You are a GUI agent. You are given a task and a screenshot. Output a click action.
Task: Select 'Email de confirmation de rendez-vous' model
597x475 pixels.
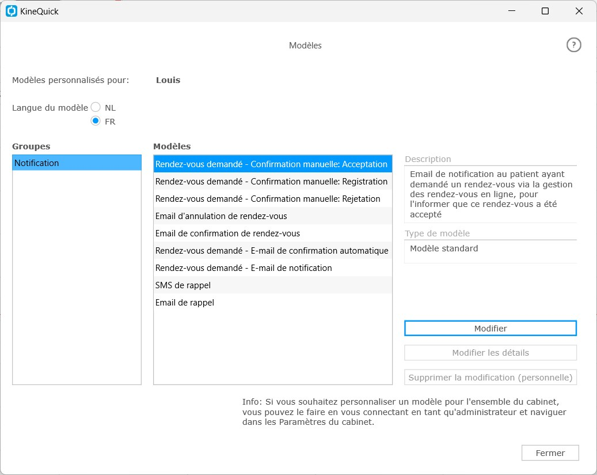pos(273,233)
